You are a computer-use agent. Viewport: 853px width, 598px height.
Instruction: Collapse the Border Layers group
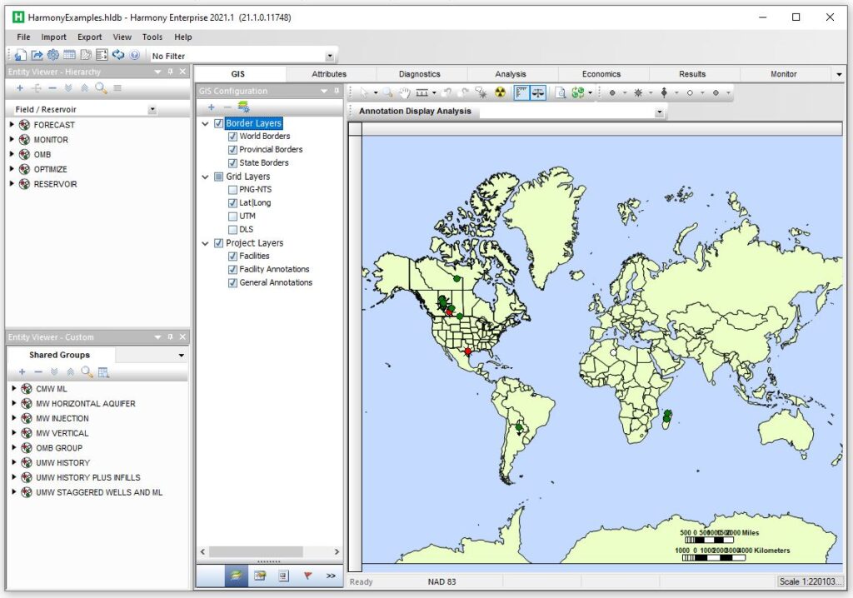click(x=205, y=123)
